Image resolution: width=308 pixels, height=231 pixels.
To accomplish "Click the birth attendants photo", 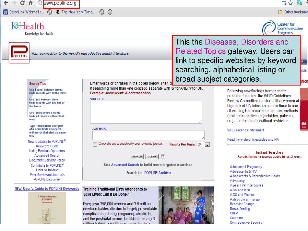I will pyautogui.click(x=186, y=205).
